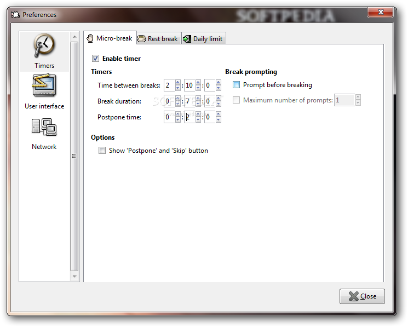Click Break duration hours field
This screenshot has width=408, height=327.
tap(169, 101)
